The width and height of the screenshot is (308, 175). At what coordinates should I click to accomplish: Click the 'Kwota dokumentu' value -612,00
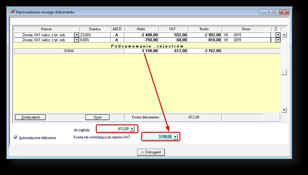click(x=193, y=117)
